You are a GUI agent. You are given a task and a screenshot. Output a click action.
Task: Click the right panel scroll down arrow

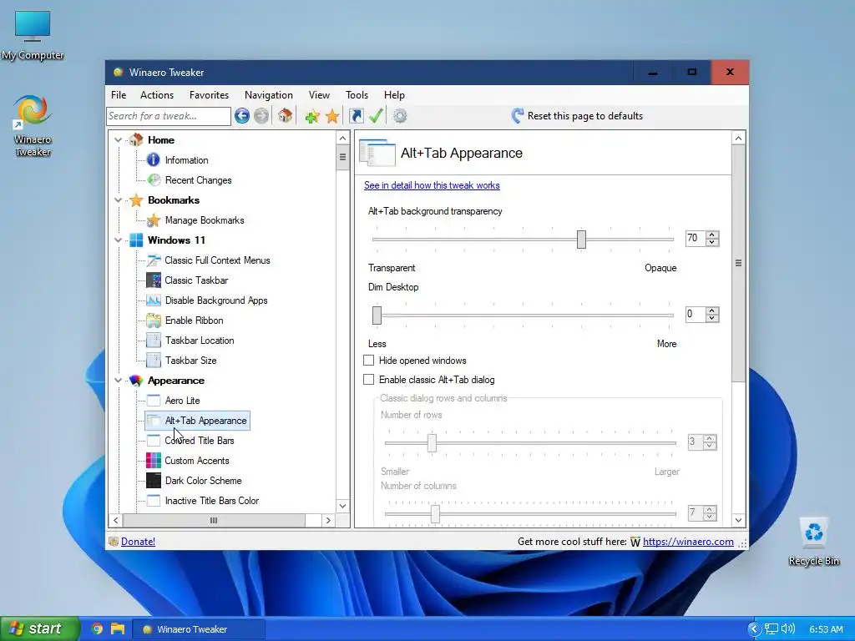(738, 520)
